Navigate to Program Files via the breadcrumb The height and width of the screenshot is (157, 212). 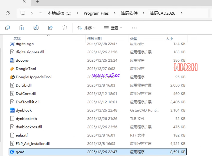coord(96,13)
